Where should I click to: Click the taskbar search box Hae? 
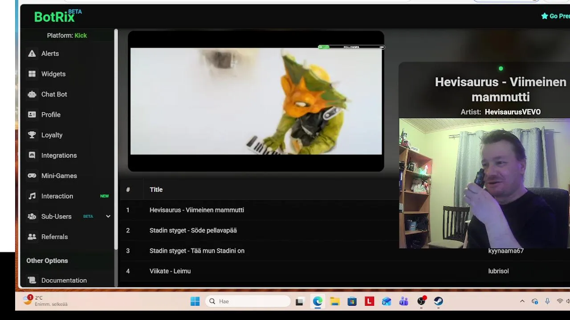pos(248,301)
